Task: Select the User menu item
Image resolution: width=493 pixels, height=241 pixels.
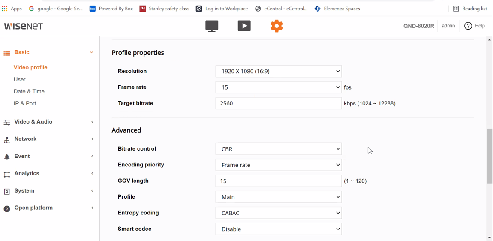Action: click(x=20, y=79)
